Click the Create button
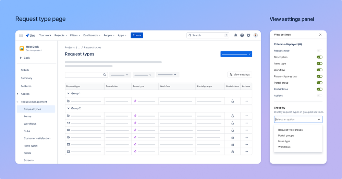The height and width of the screenshot is (179, 342). (137, 35)
